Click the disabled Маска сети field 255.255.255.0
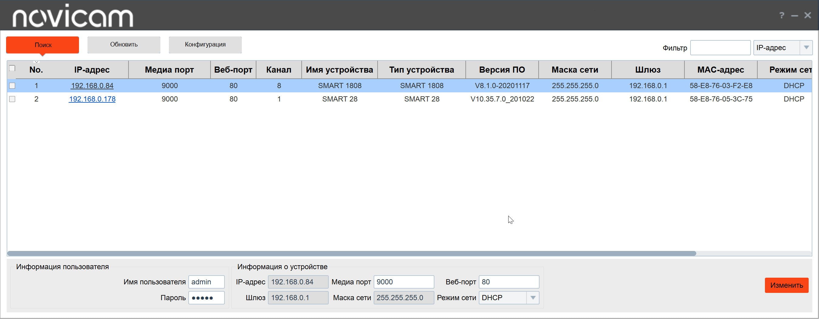The width and height of the screenshot is (819, 319). [404, 298]
